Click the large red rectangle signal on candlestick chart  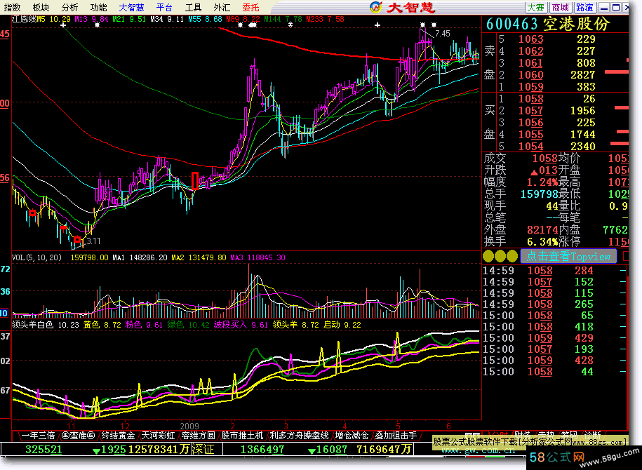coord(195,180)
